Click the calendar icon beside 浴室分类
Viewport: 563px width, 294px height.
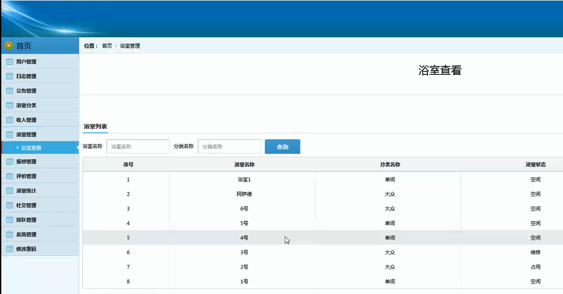10,105
